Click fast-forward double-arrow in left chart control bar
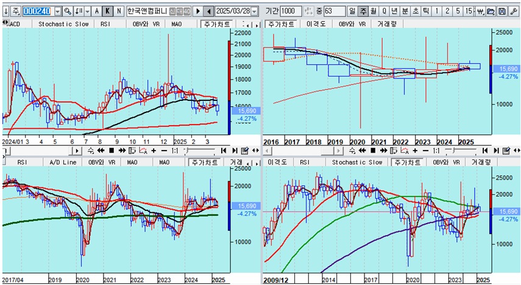 (x=122, y=151)
